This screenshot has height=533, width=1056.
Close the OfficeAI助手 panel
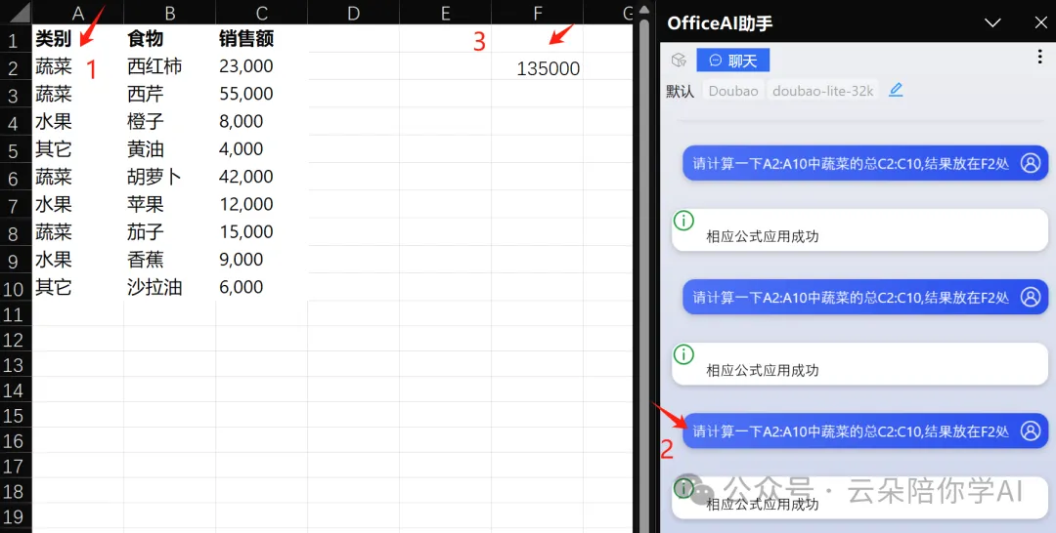coord(1040,22)
